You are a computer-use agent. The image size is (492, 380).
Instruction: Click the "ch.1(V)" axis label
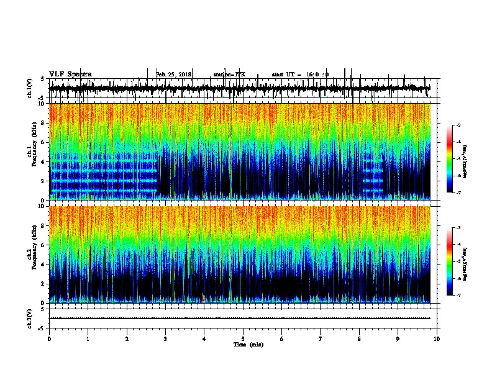point(30,88)
